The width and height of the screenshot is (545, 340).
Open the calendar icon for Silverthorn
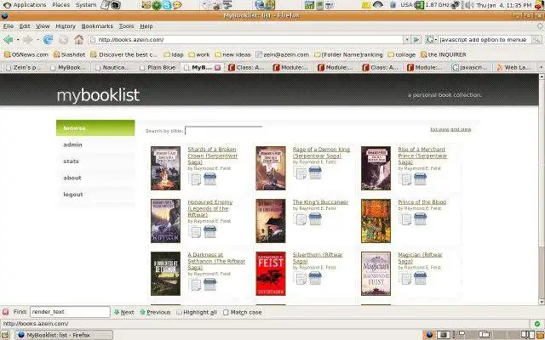tap(315, 278)
